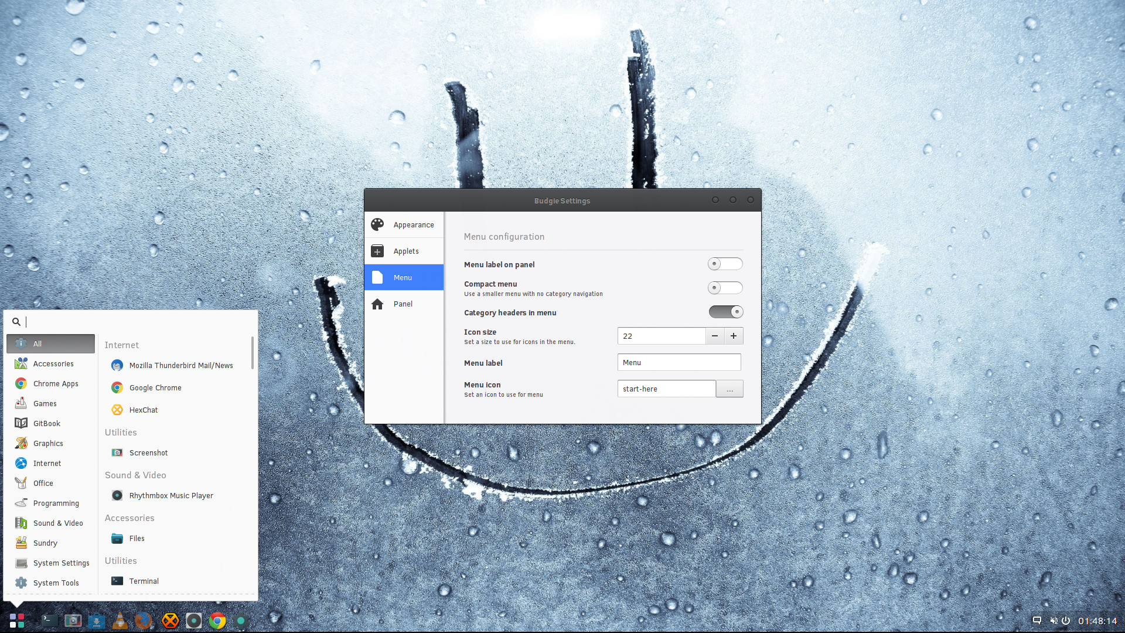Click the Menu page document icon
Image resolution: width=1125 pixels, height=633 pixels.
[x=377, y=278]
